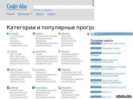Open the Работа с видео category link
The width and height of the screenshot is (133, 99).
[x=16, y=69]
